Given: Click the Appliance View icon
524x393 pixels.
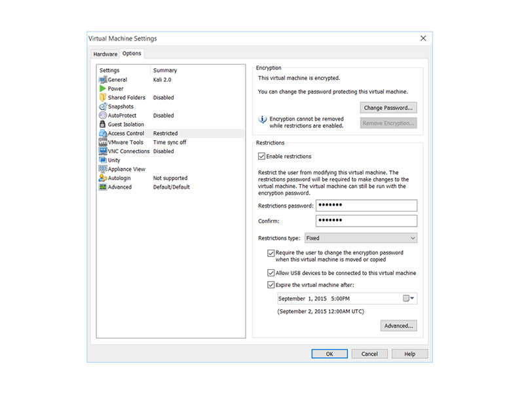Looking at the screenshot, I should point(103,169).
